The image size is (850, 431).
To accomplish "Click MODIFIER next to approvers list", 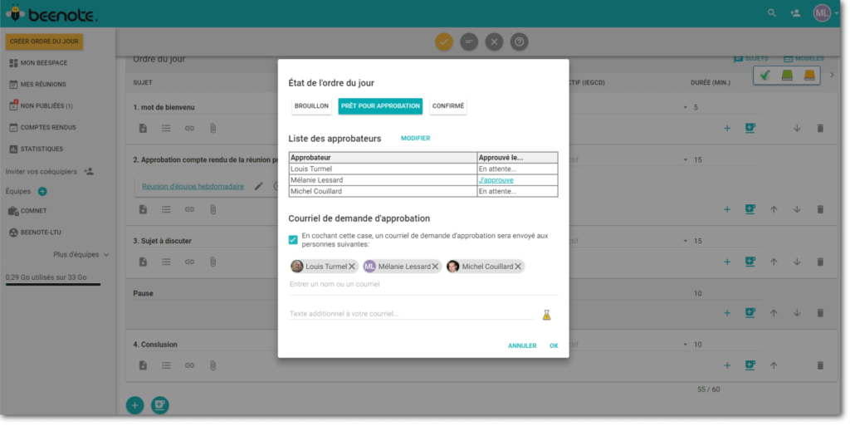I will [415, 138].
